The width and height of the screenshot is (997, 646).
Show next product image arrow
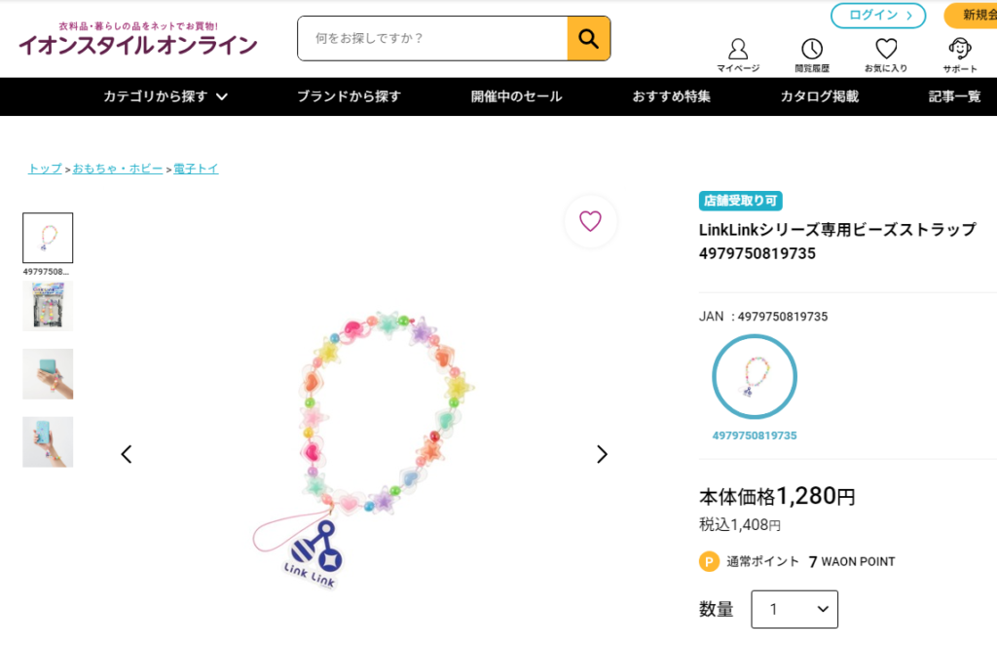(602, 454)
